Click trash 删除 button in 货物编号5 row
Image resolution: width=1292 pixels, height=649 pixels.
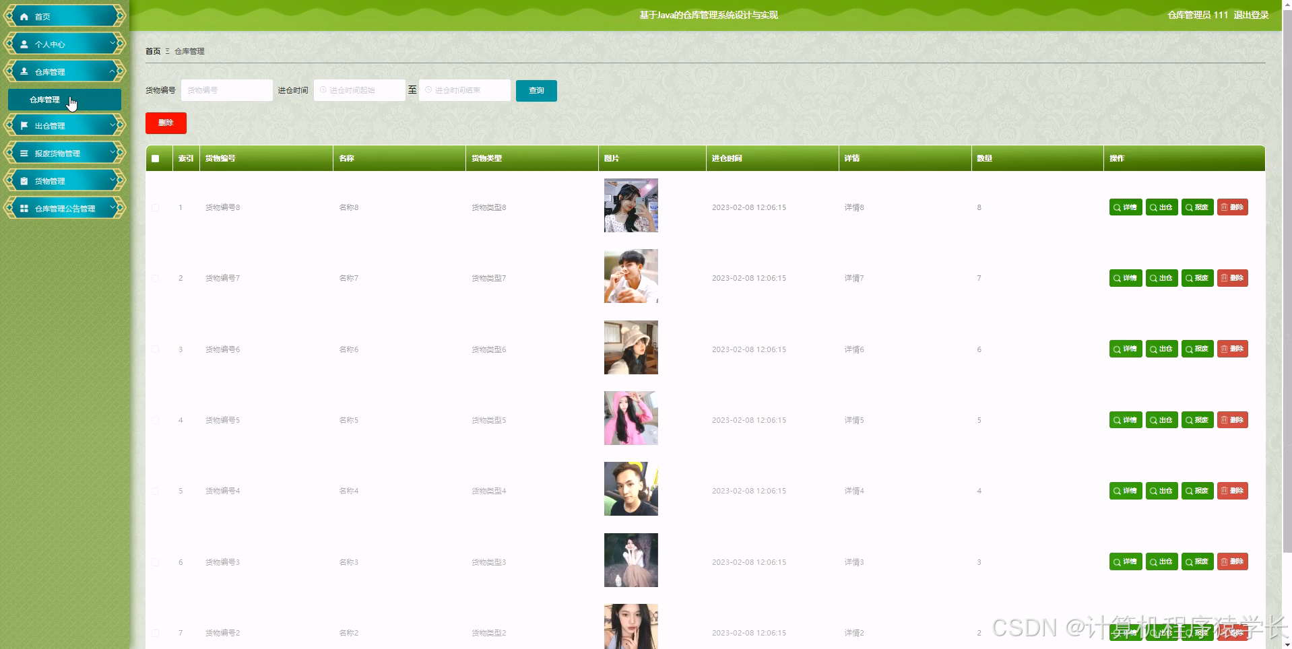coord(1233,420)
